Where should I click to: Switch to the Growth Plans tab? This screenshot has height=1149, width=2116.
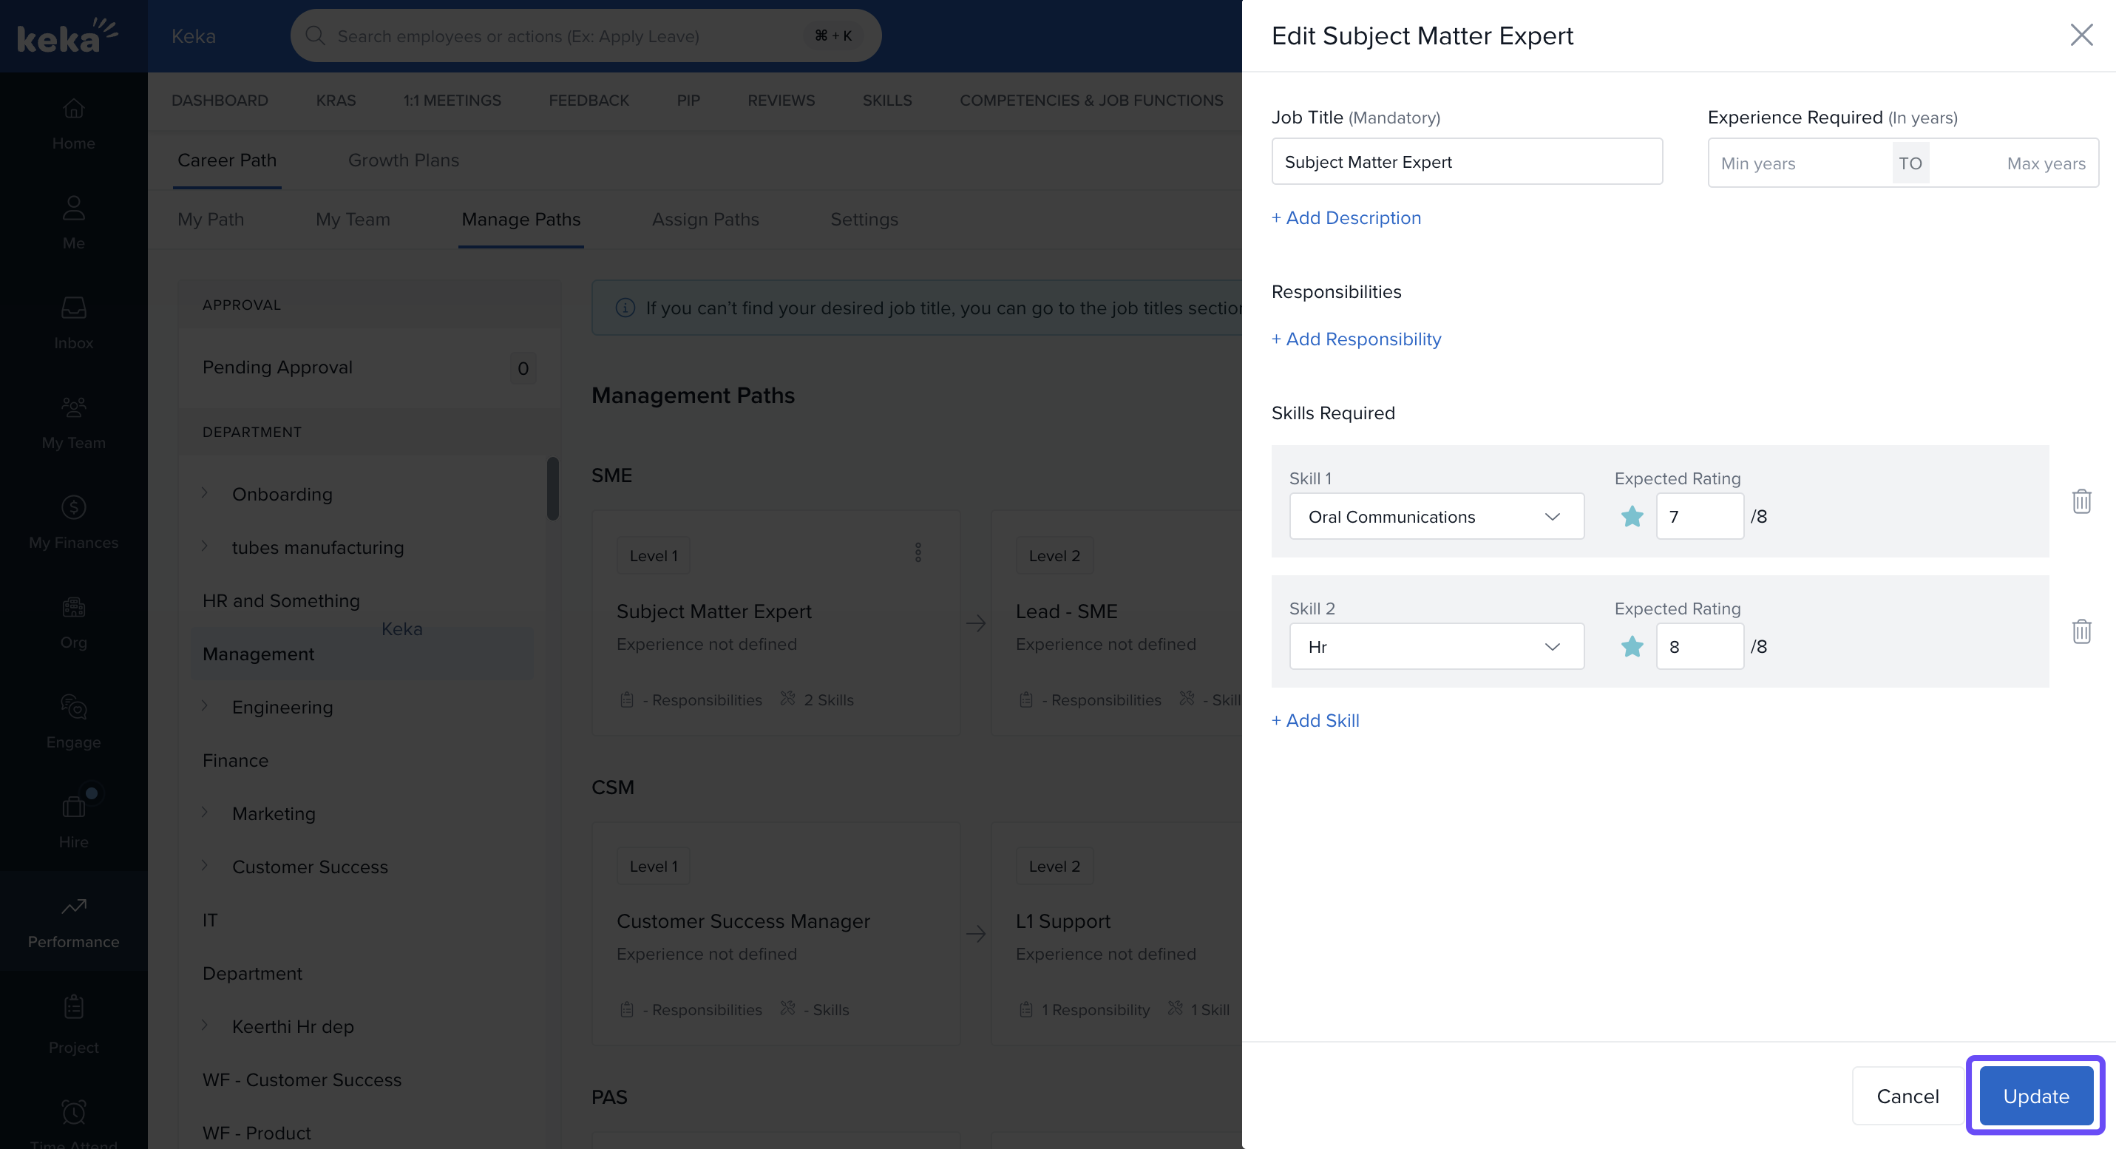tap(402, 160)
